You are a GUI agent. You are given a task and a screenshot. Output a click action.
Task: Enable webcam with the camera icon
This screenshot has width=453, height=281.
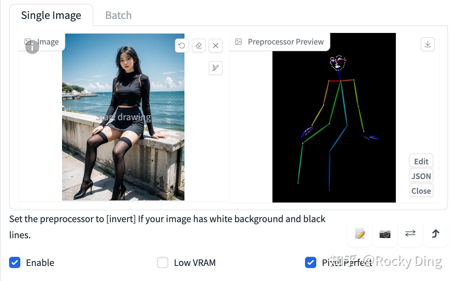point(385,234)
